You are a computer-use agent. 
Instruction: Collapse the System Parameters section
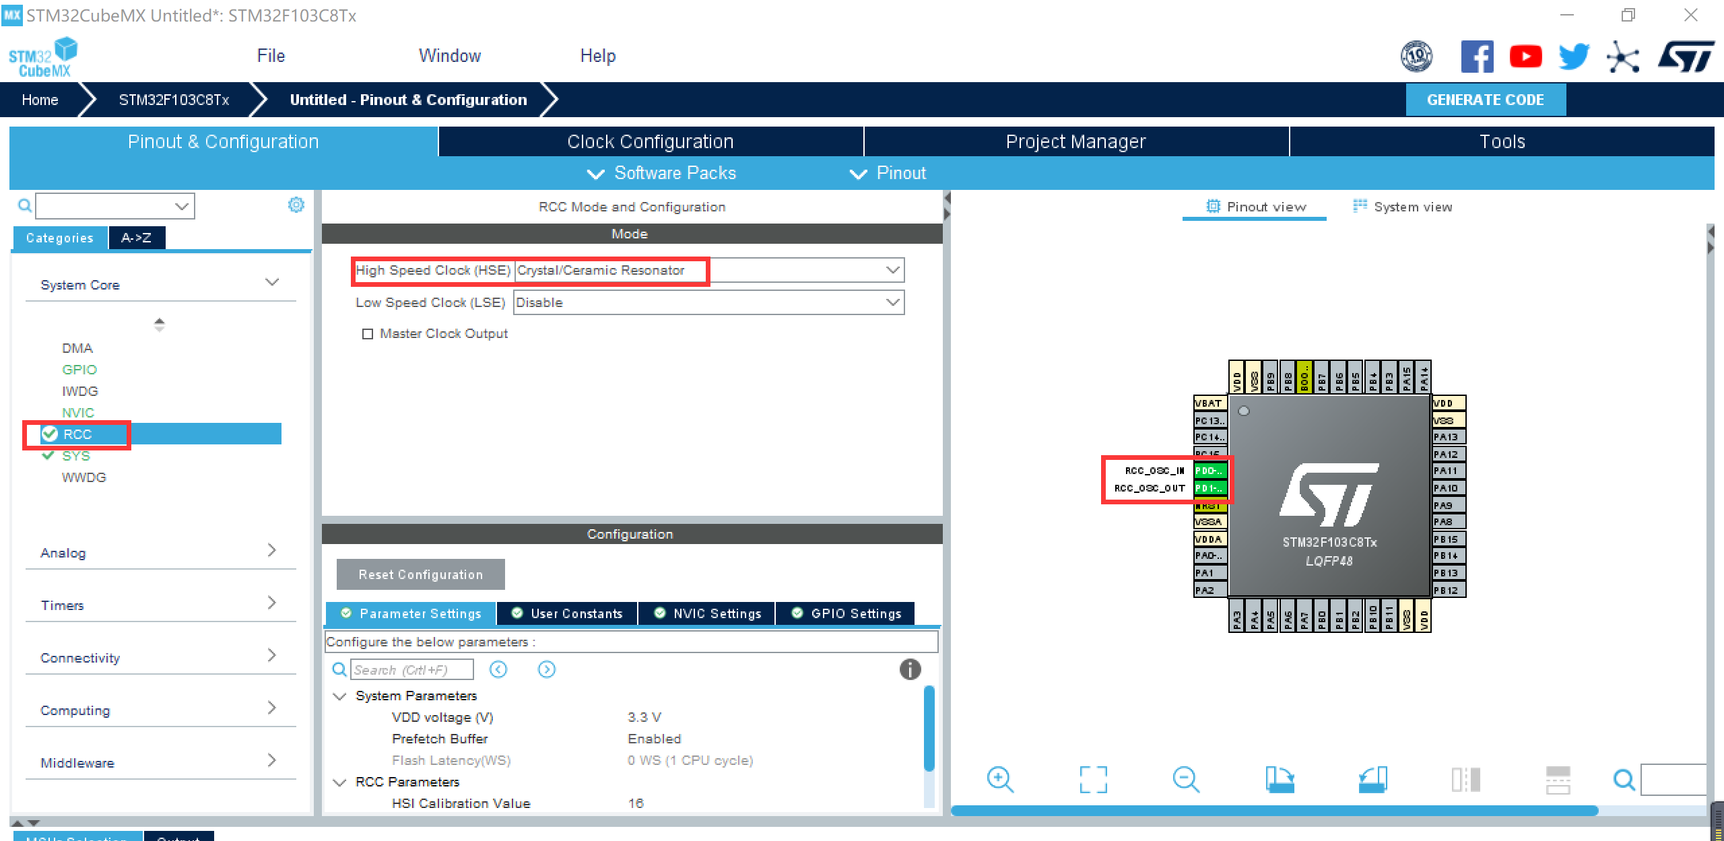[x=340, y=696]
